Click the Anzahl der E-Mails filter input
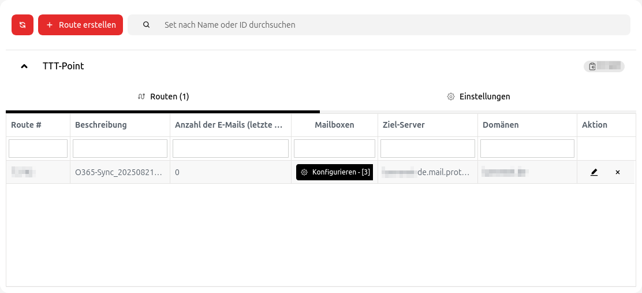Viewport: 642px width, 293px height. pos(230,149)
